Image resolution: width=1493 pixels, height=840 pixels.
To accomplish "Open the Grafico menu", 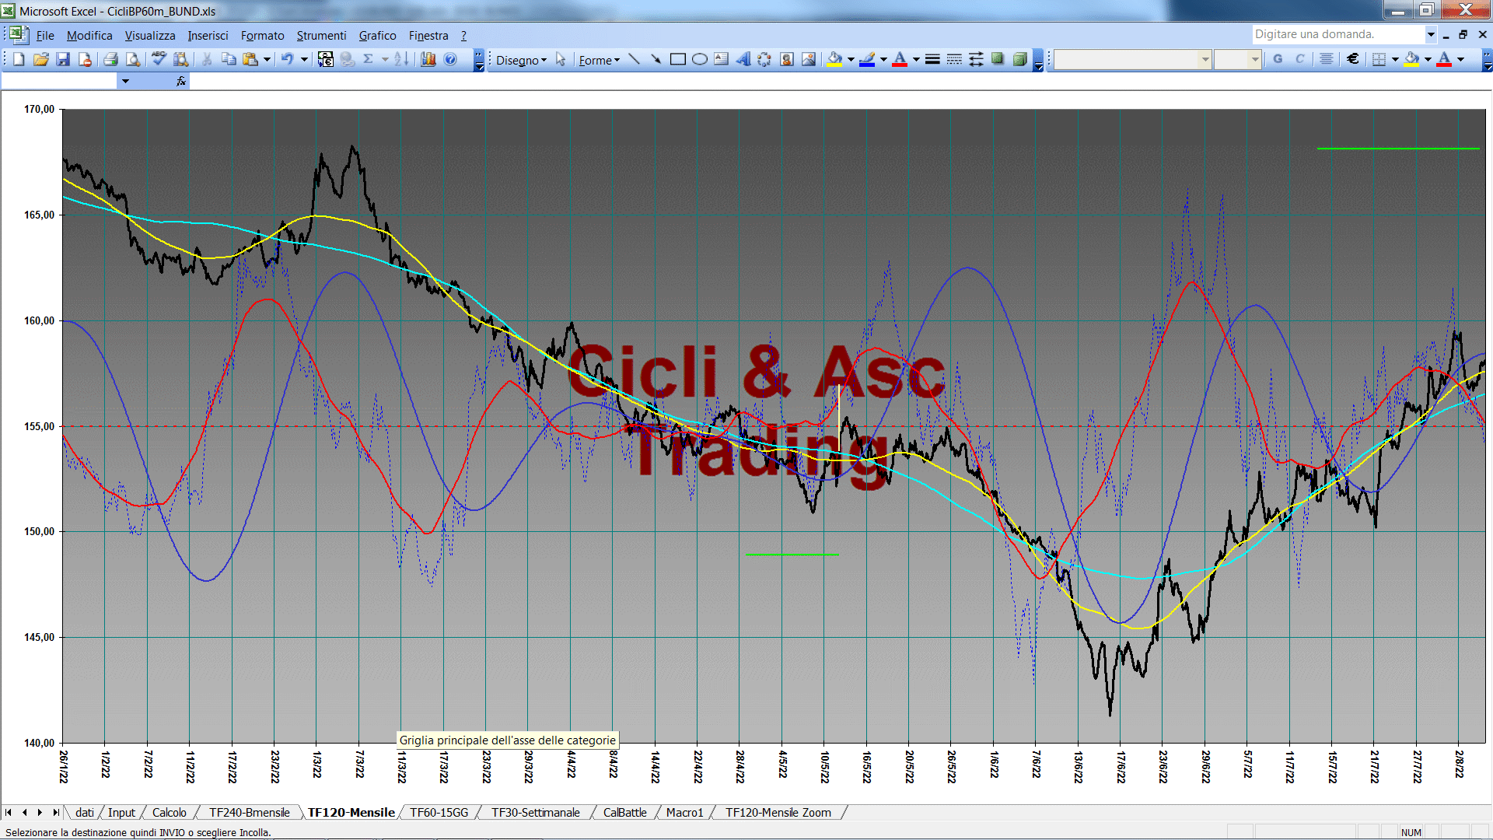I will pos(377,36).
